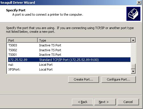This screenshot has width=143, height=109.
Task: Select the TS001 port entry
Action: 69,55
